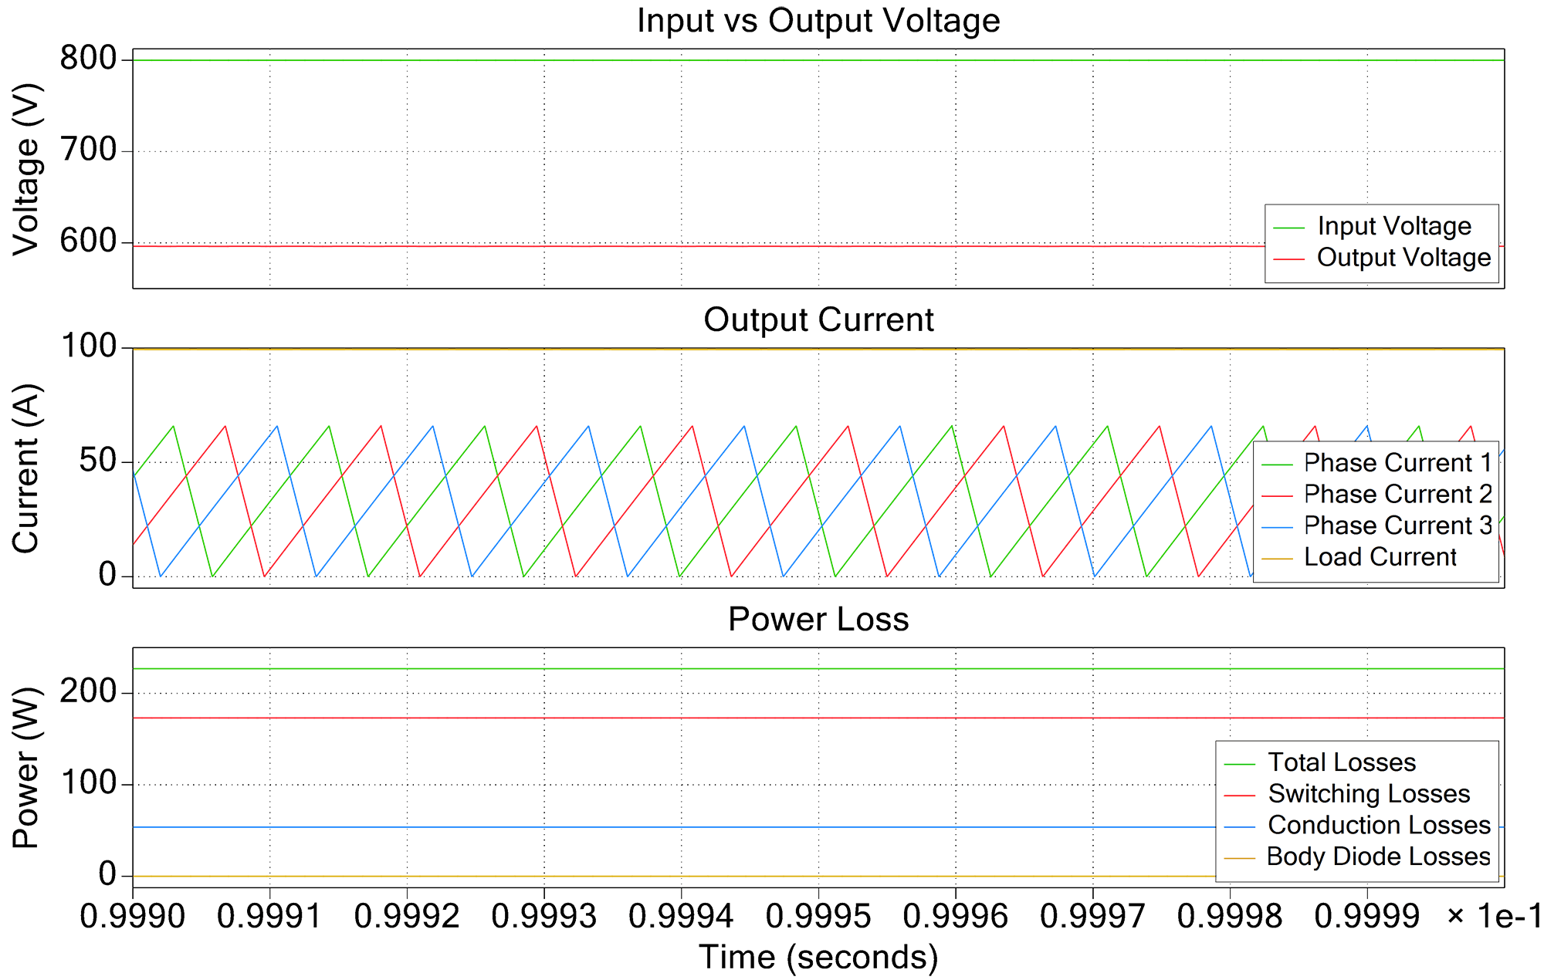Select Conduction Losses legend label

[1378, 825]
